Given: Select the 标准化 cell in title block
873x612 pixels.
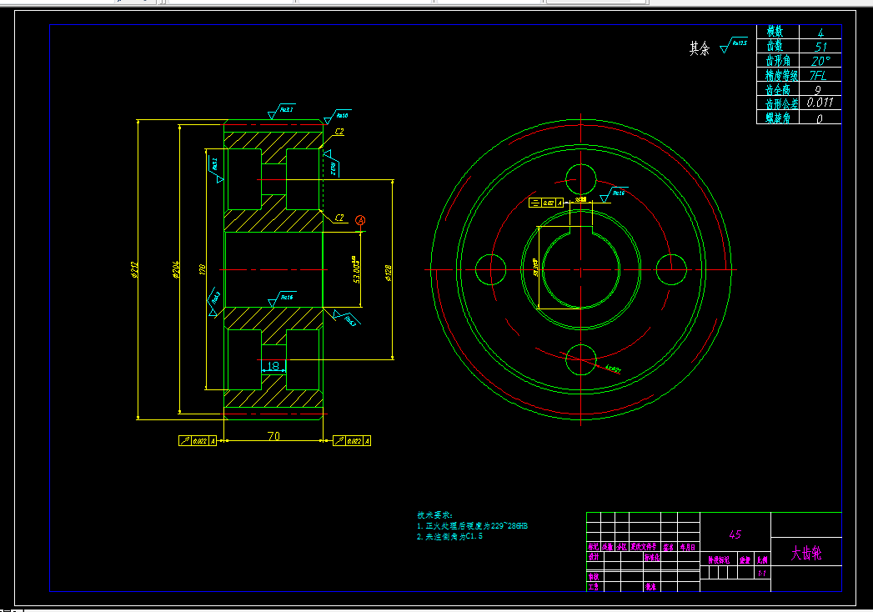Looking at the screenshot, I should pos(652,557).
